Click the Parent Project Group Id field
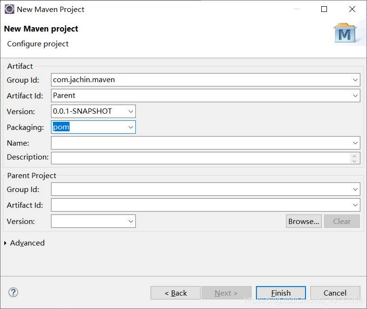The height and width of the screenshot is (309, 367). point(200,189)
